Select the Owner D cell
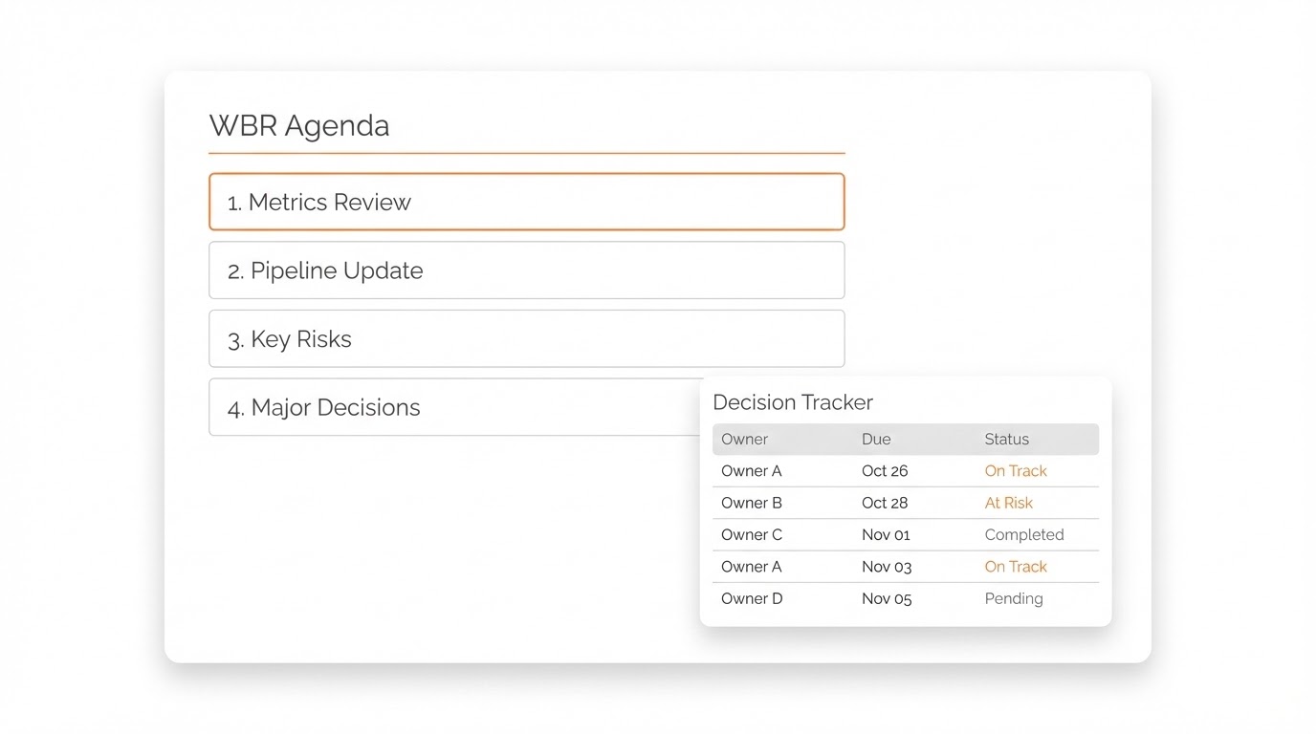This screenshot has width=1316, height=734. 752,599
